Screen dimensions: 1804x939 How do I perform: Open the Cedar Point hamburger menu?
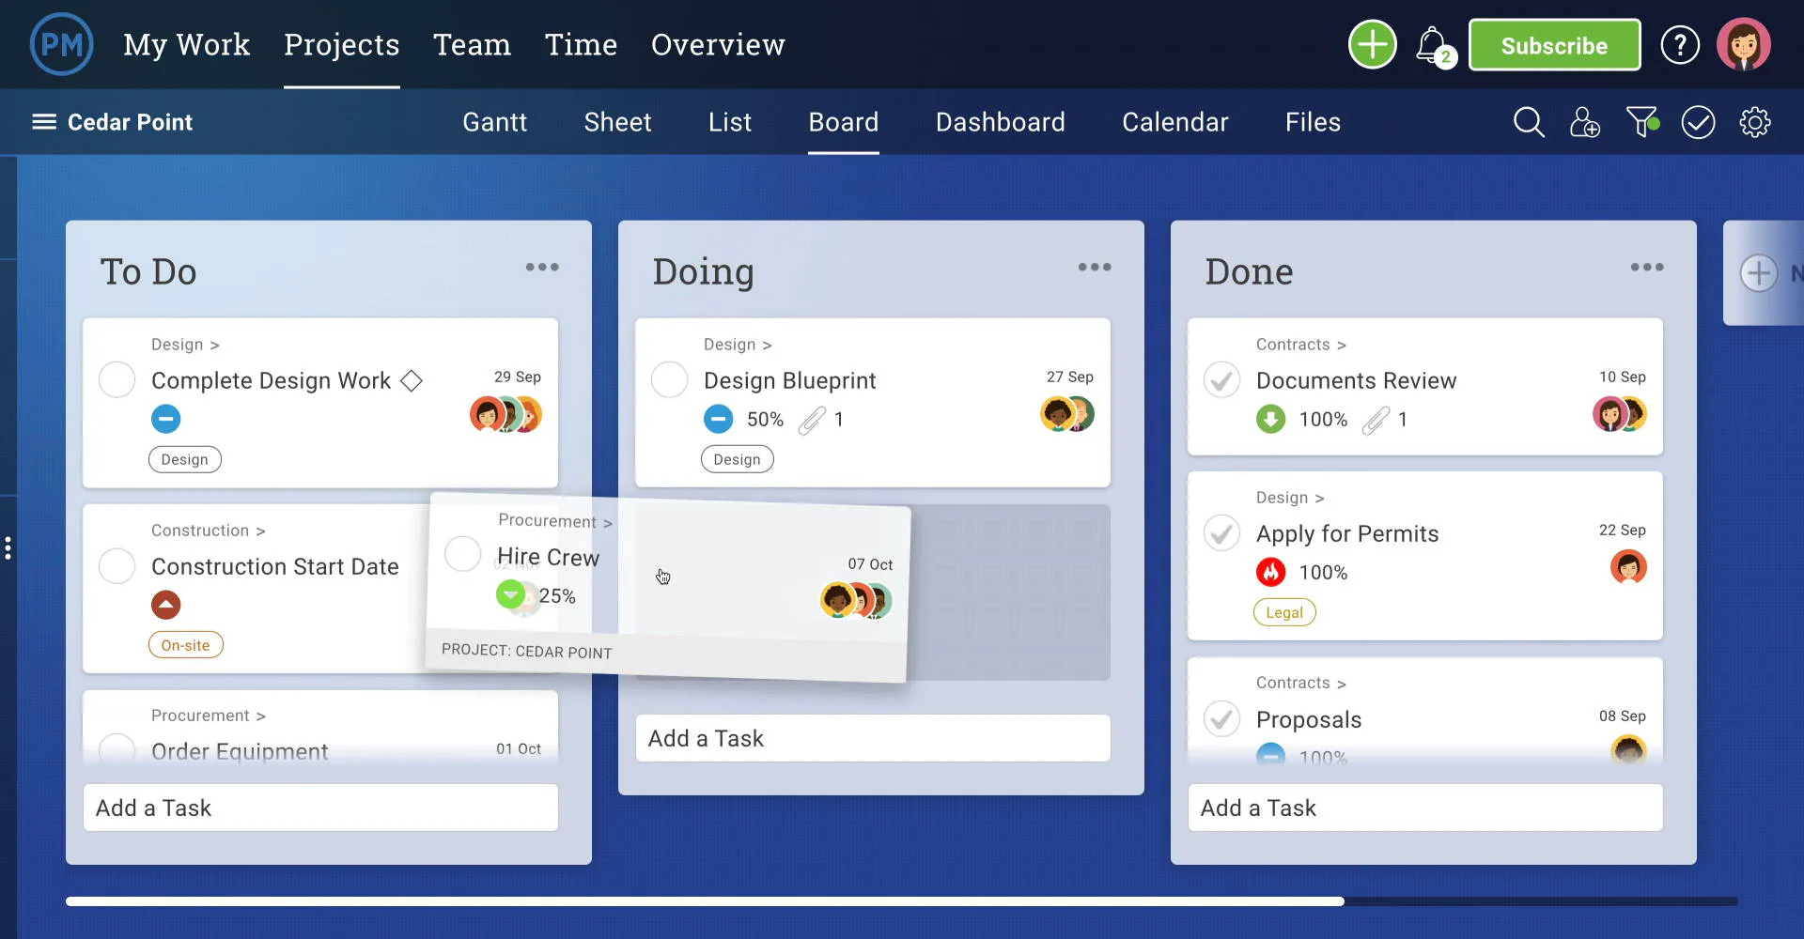pos(43,122)
